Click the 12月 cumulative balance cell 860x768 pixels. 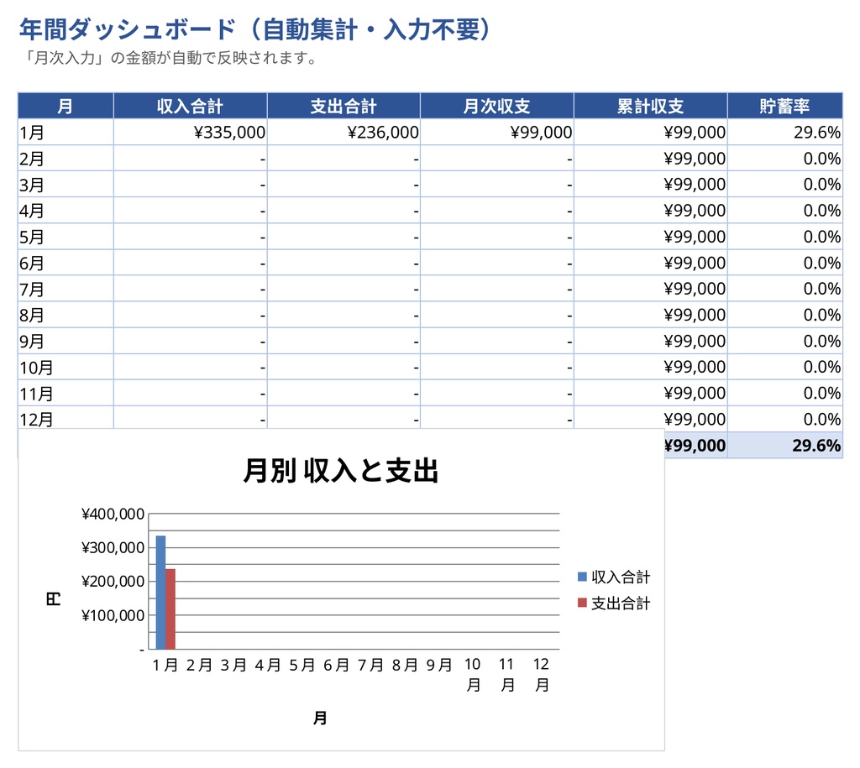[651, 419]
